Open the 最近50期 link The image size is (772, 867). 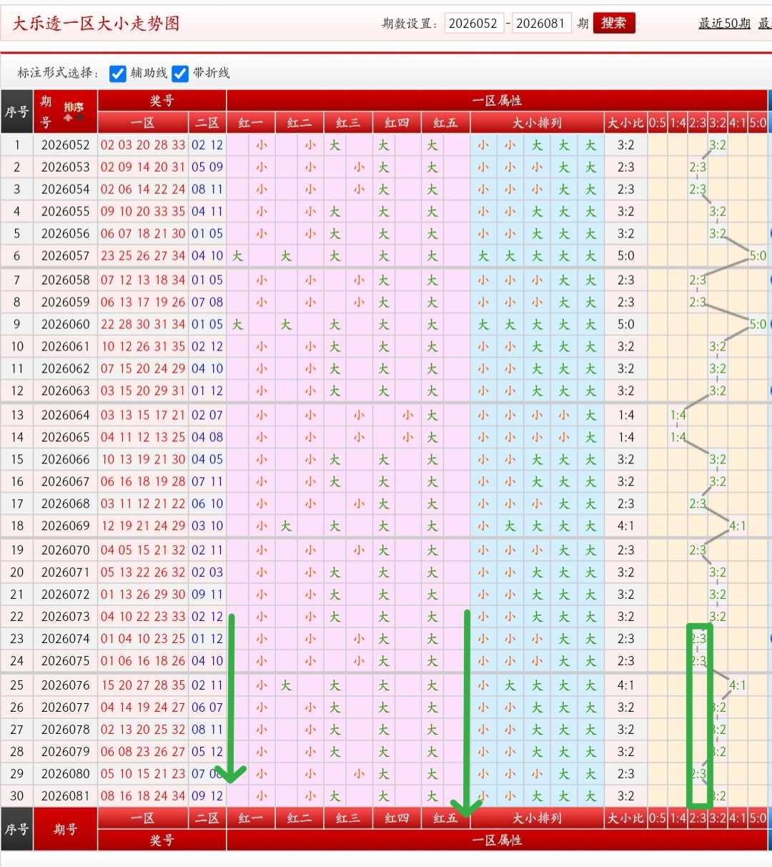(724, 24)
